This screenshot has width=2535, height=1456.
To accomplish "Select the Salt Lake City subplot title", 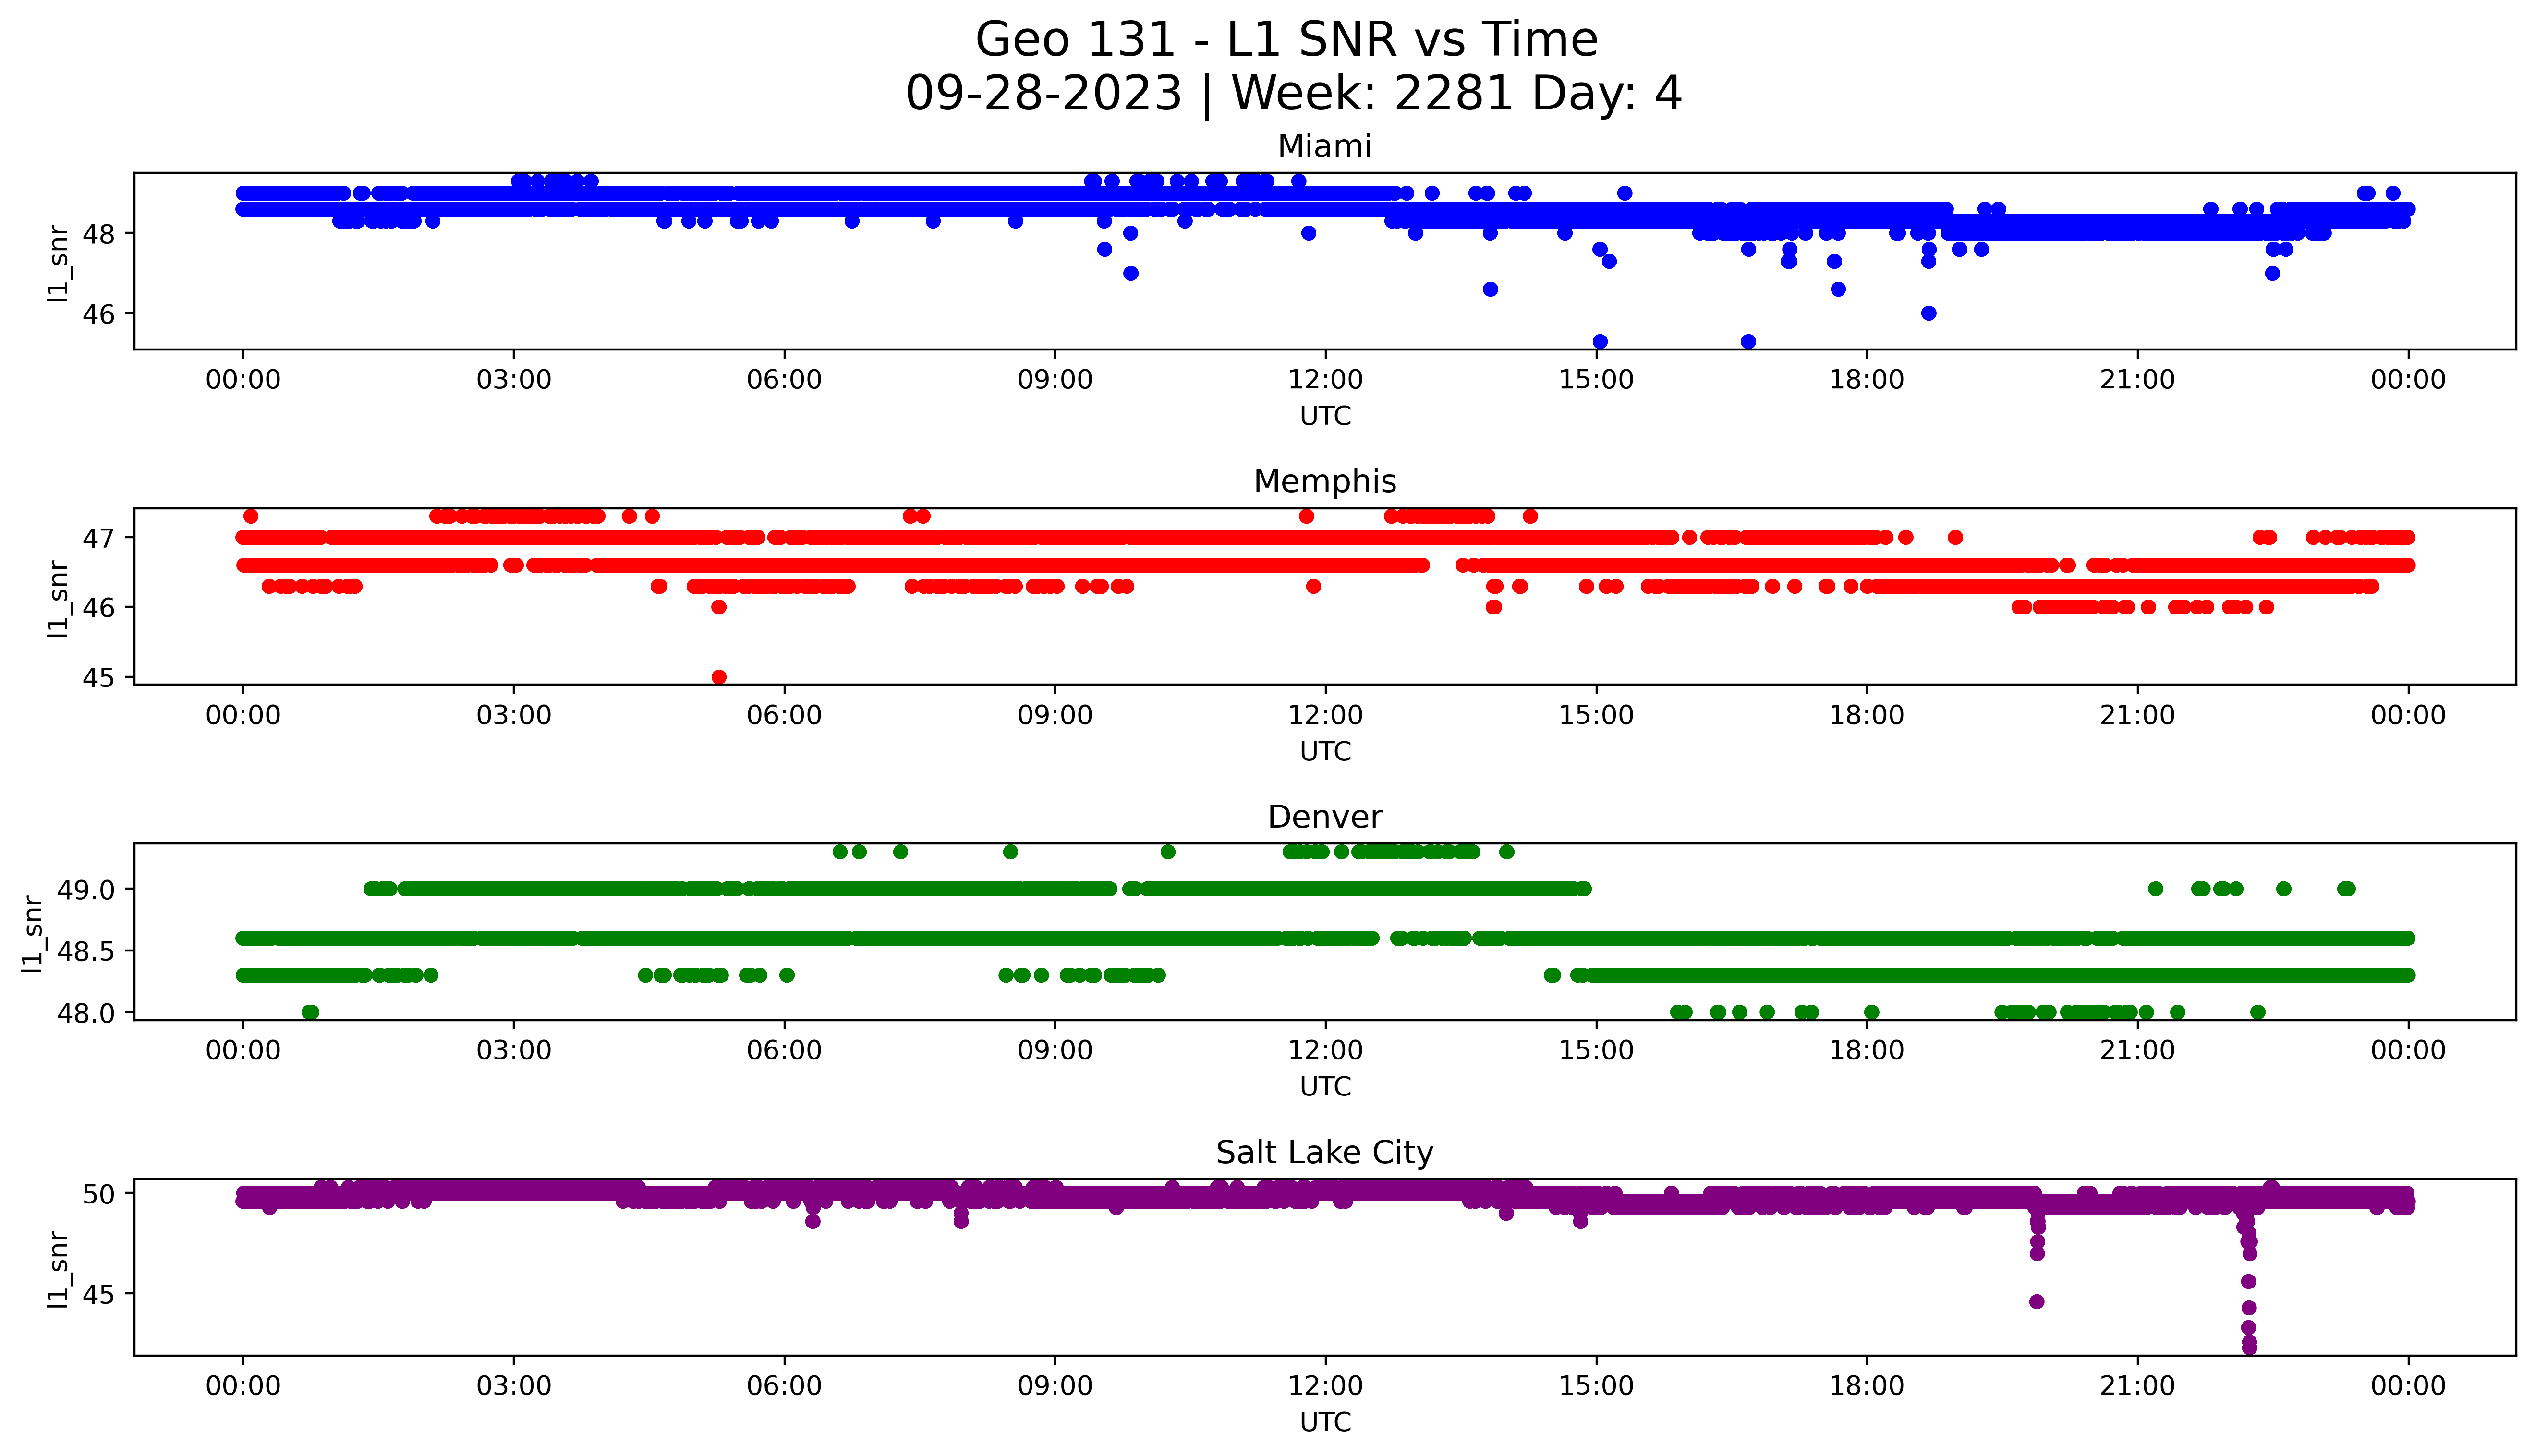I will pos(1325,1153).
